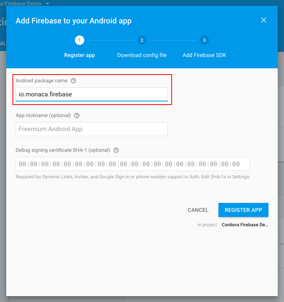This screenshot has width=284, height=302.
Task: Click help icon beside Debug signing certificate
Action: click(x=116, y=150)
